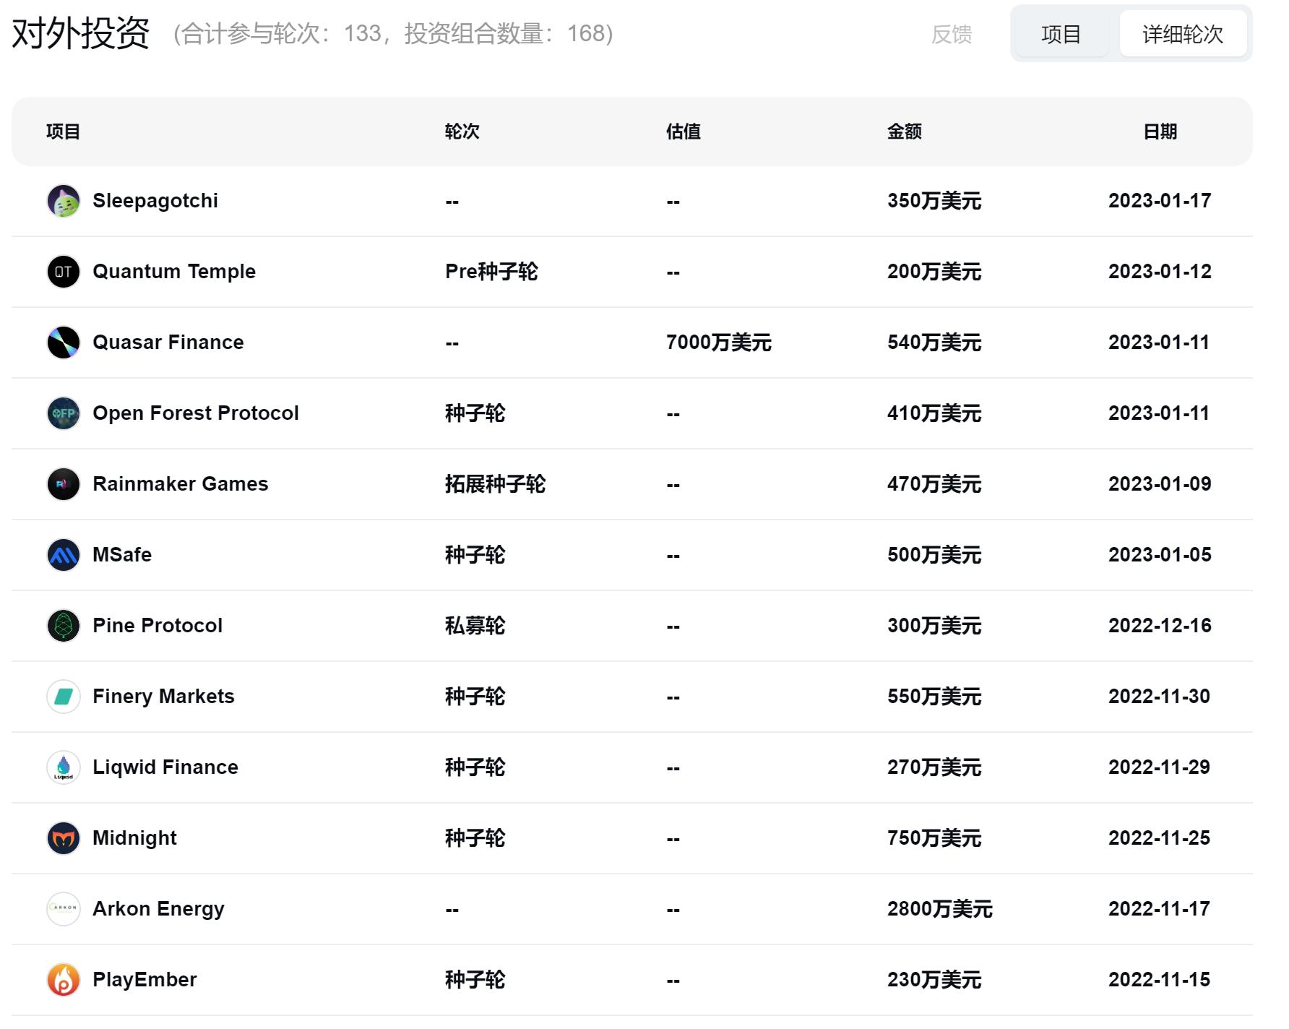The width and height of the screenshot is (1289, 1029).
Task: Click the Pine Protocol green logo
Action: tap(64, 625)
